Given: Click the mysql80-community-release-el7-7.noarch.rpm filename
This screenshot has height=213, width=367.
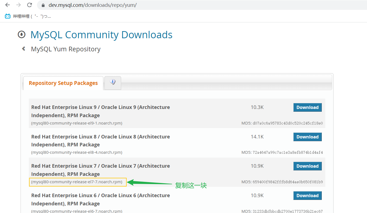Looking at the screenshot, I should click(x=77, y=182).
